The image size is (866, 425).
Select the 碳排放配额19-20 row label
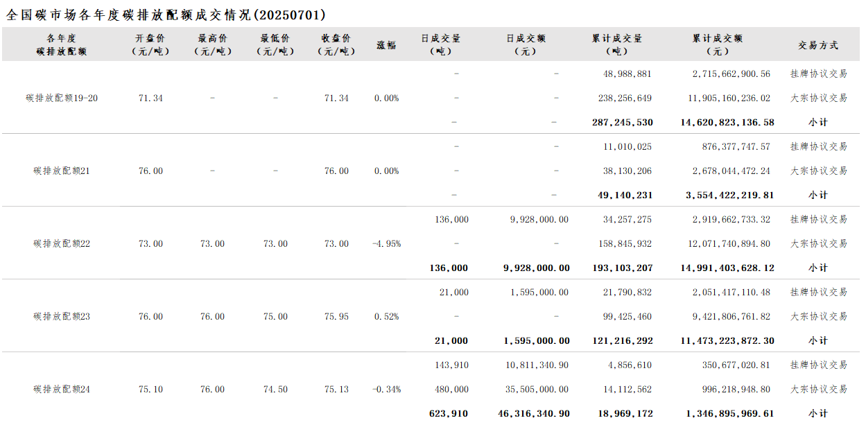[x=62, y=98]
